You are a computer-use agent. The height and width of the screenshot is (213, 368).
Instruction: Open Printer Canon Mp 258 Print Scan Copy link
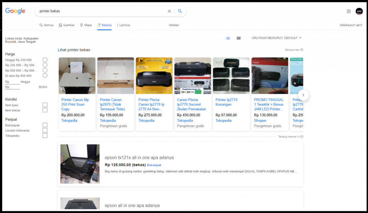[75, 105]
